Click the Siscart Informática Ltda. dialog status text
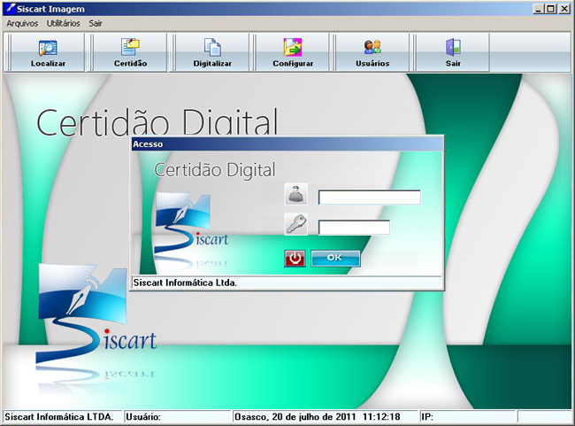This screenshot has width=575, height=426. (185, 283)
